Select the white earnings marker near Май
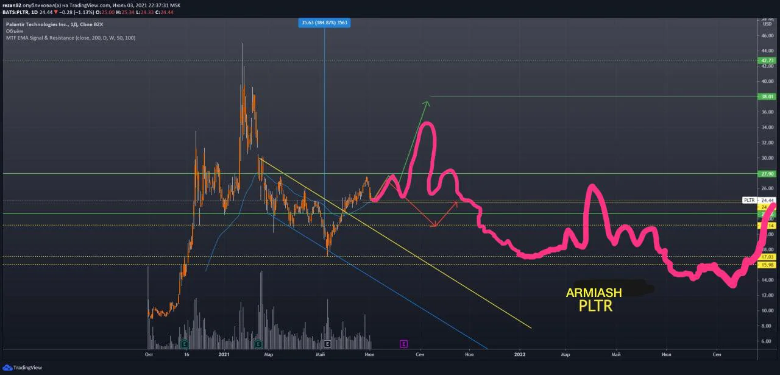 pyautogui.click(x=327, y=344)
